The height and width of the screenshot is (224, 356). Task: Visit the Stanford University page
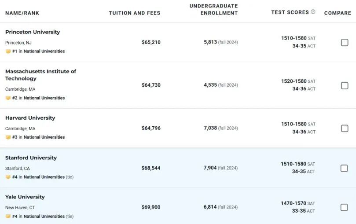point(31,158)
